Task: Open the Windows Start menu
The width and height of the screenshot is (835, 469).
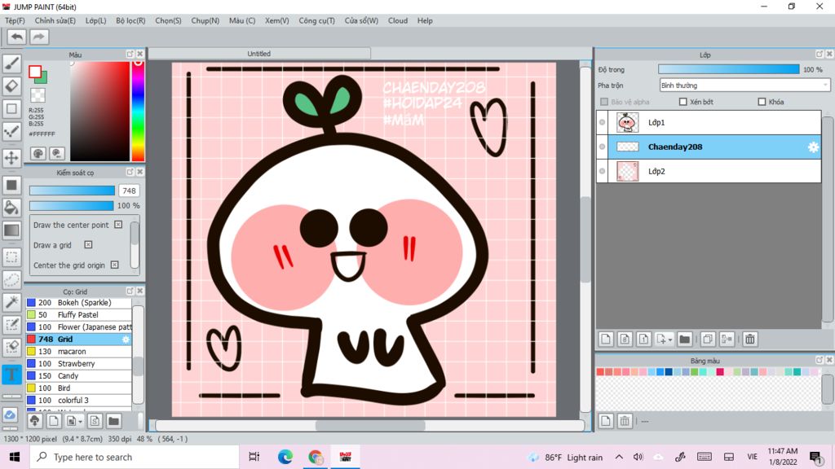Action: (15, 457)
